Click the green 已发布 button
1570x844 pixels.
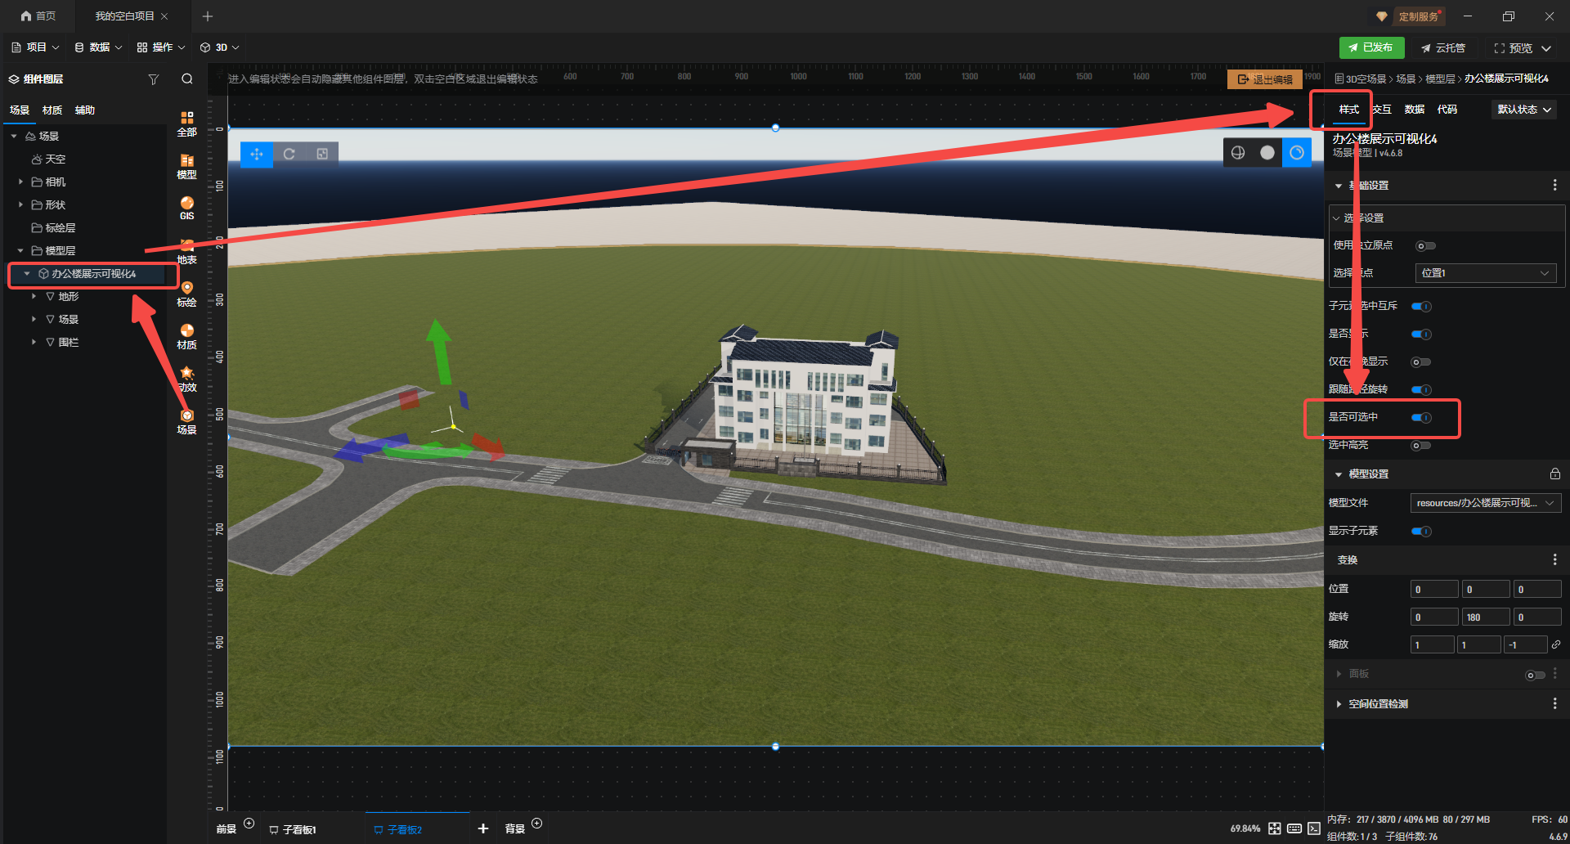[x=1371, y=47]
